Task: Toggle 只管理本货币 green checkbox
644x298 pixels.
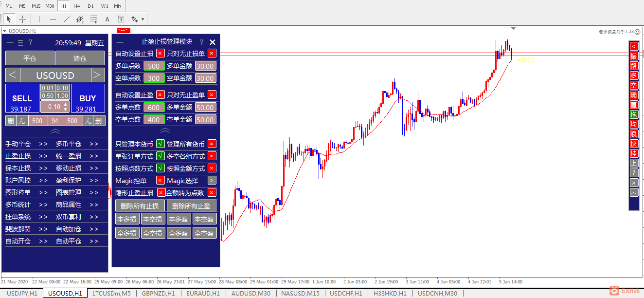Action: [161, 144]
